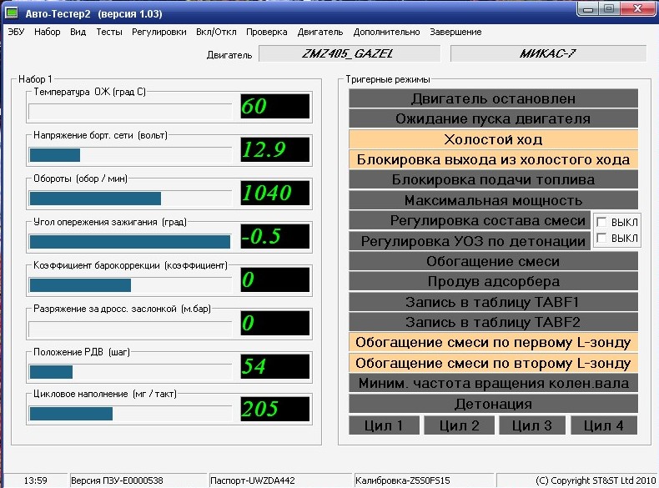Click the Copyright ST&ST Ltd 2010 text
Viewport: 659px width, 488px height.
[595, 480]
